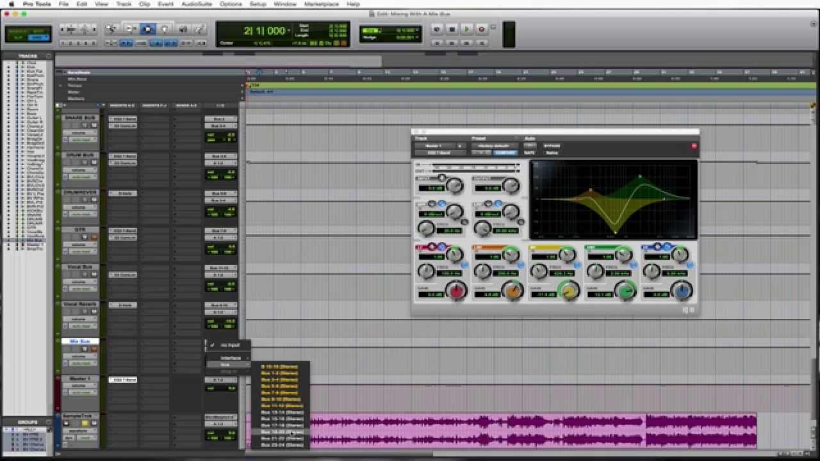Image resolution: width=820 pixels, height=461 pixels.
Task: Toggle BYPASS in the EQ plugin header
Action: click(x=551, y=145)
